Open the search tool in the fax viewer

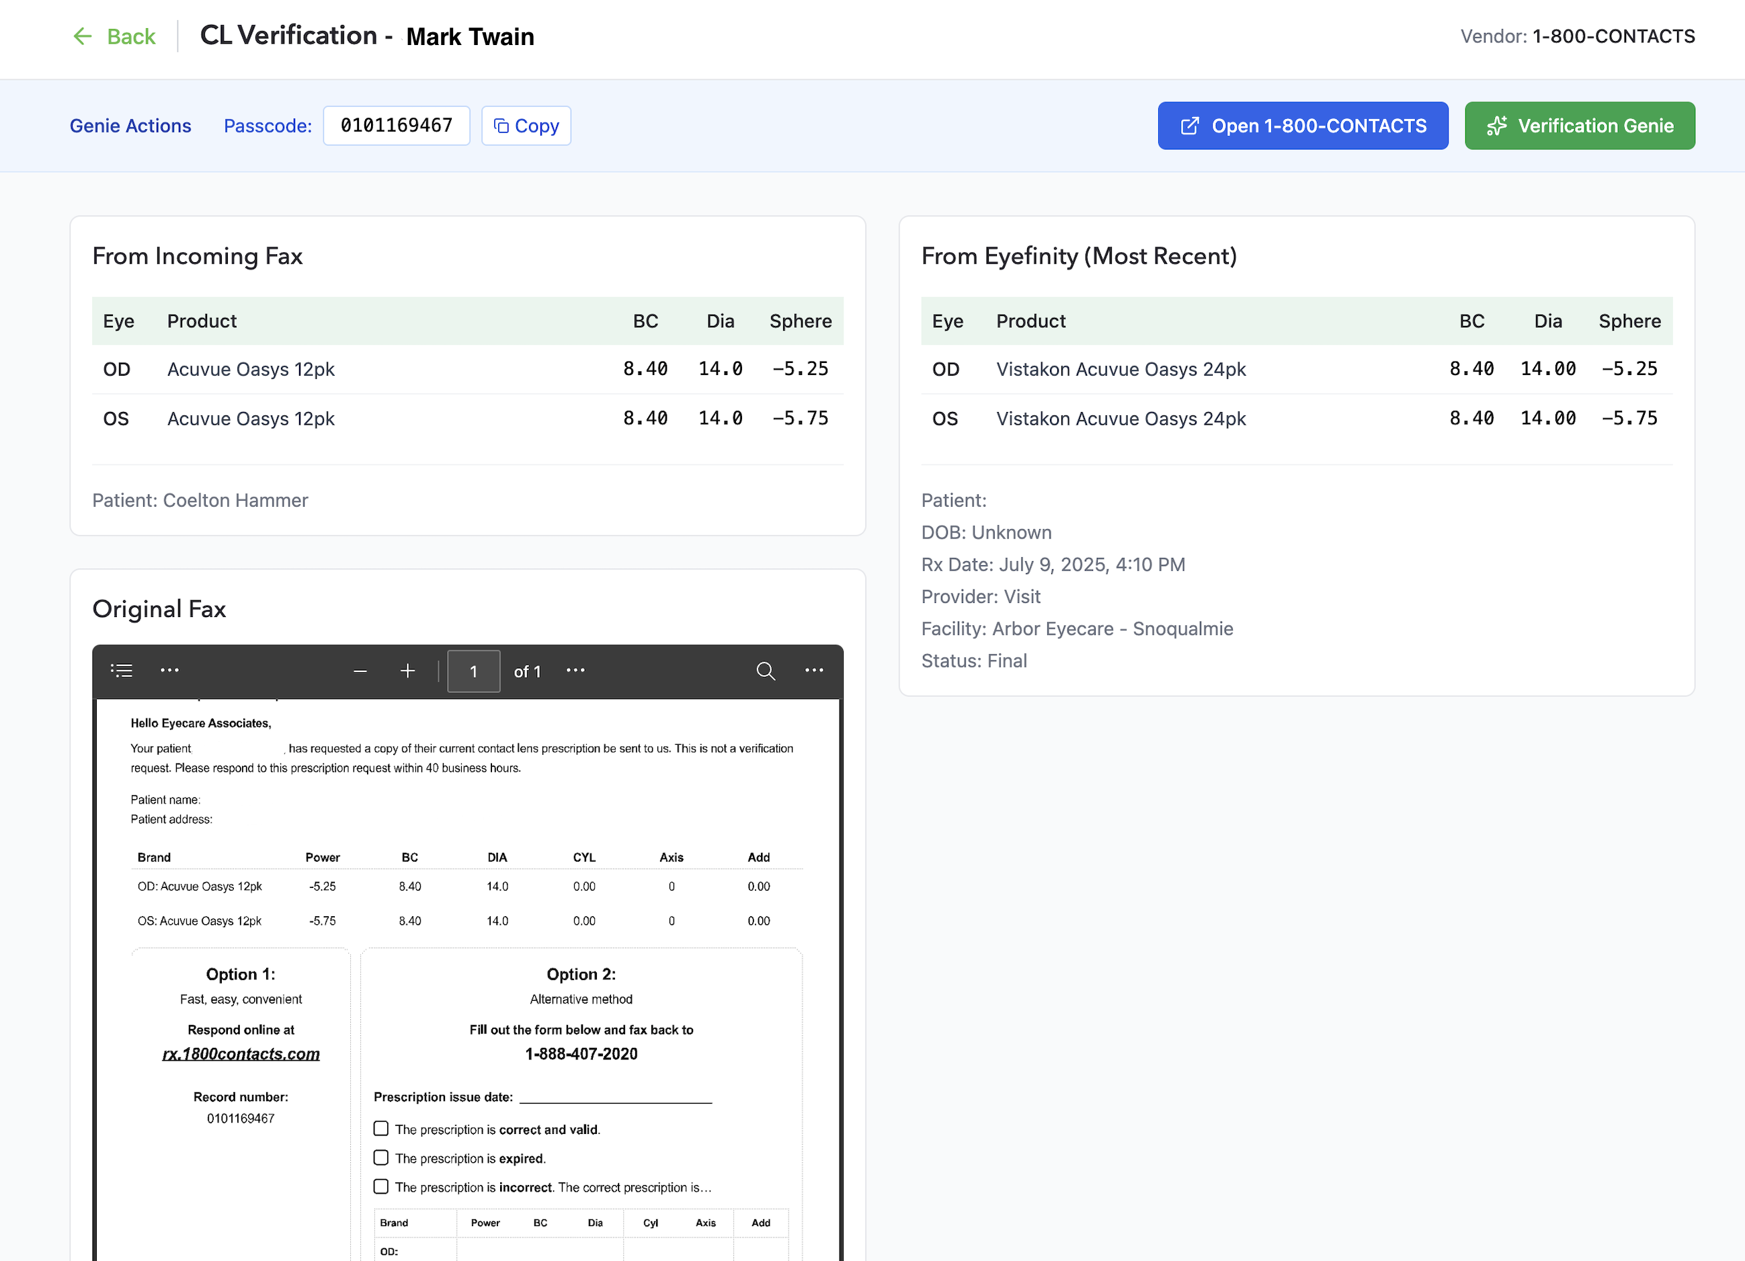766,671
